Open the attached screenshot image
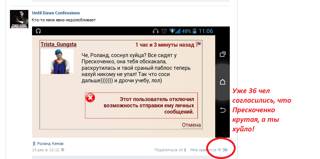The image size is (320, 159). point(131,82)
